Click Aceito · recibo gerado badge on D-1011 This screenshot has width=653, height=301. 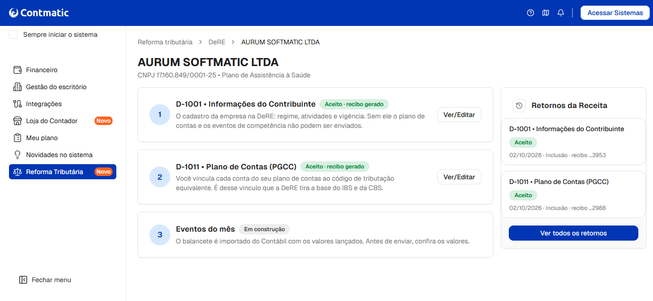[x=335, y=167]
